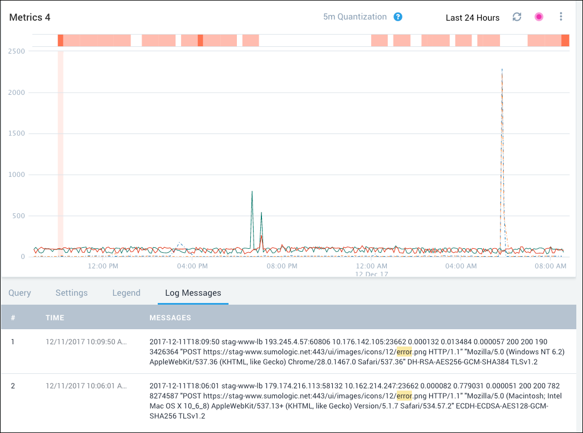The image size is (583, 433).
Task: Open the Last 24 Hours time range
Action: click(472, 17)
